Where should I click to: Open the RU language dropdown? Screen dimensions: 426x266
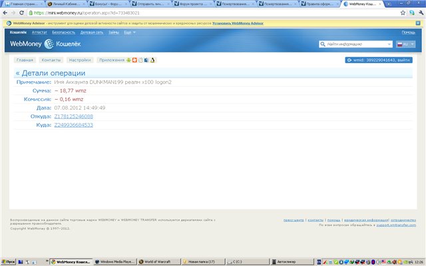407,45
